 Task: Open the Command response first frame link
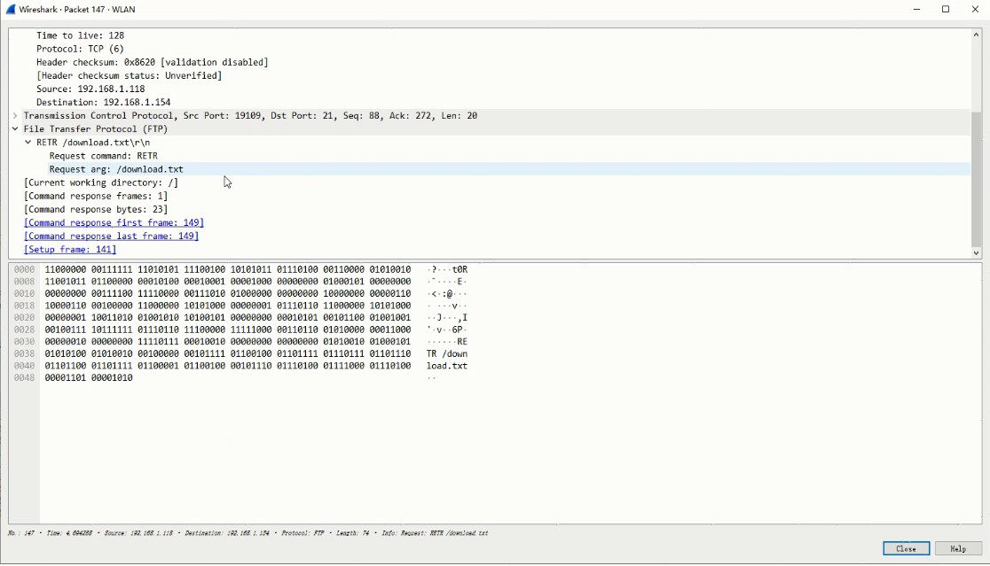[114, 222]
